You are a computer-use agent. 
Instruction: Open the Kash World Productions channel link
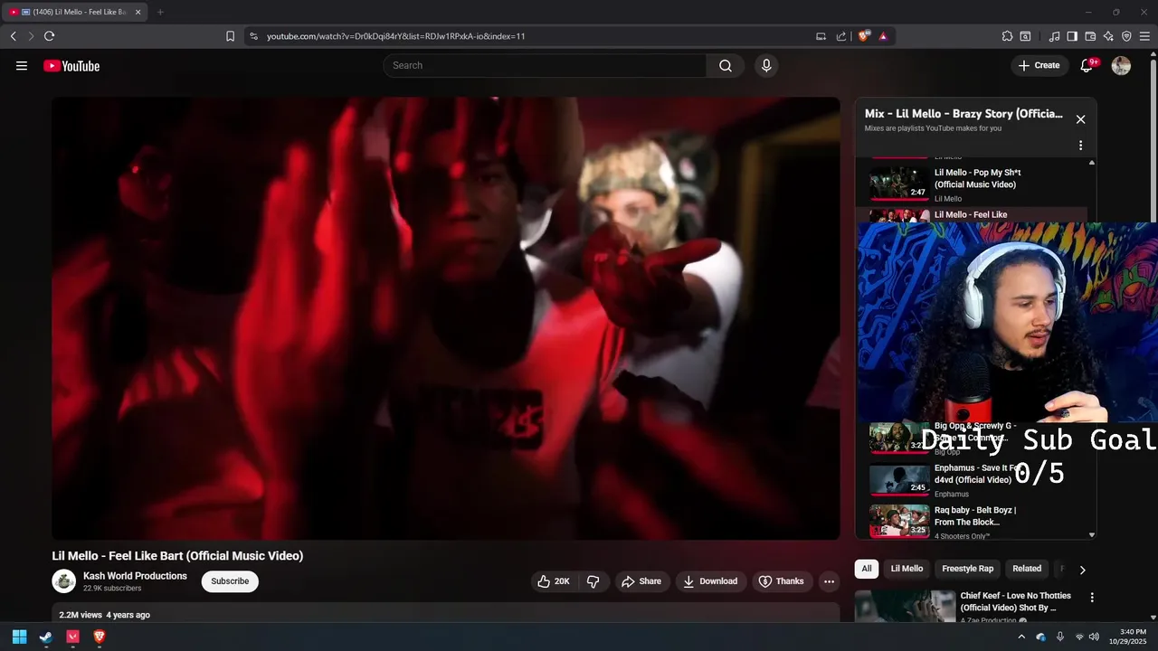(135, 576)
